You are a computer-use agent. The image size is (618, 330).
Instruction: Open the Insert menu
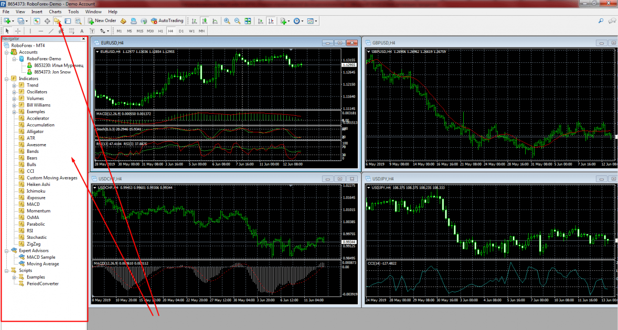[37, 12]
